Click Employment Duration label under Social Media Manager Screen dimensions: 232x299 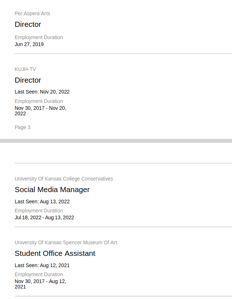coord(39,211)
